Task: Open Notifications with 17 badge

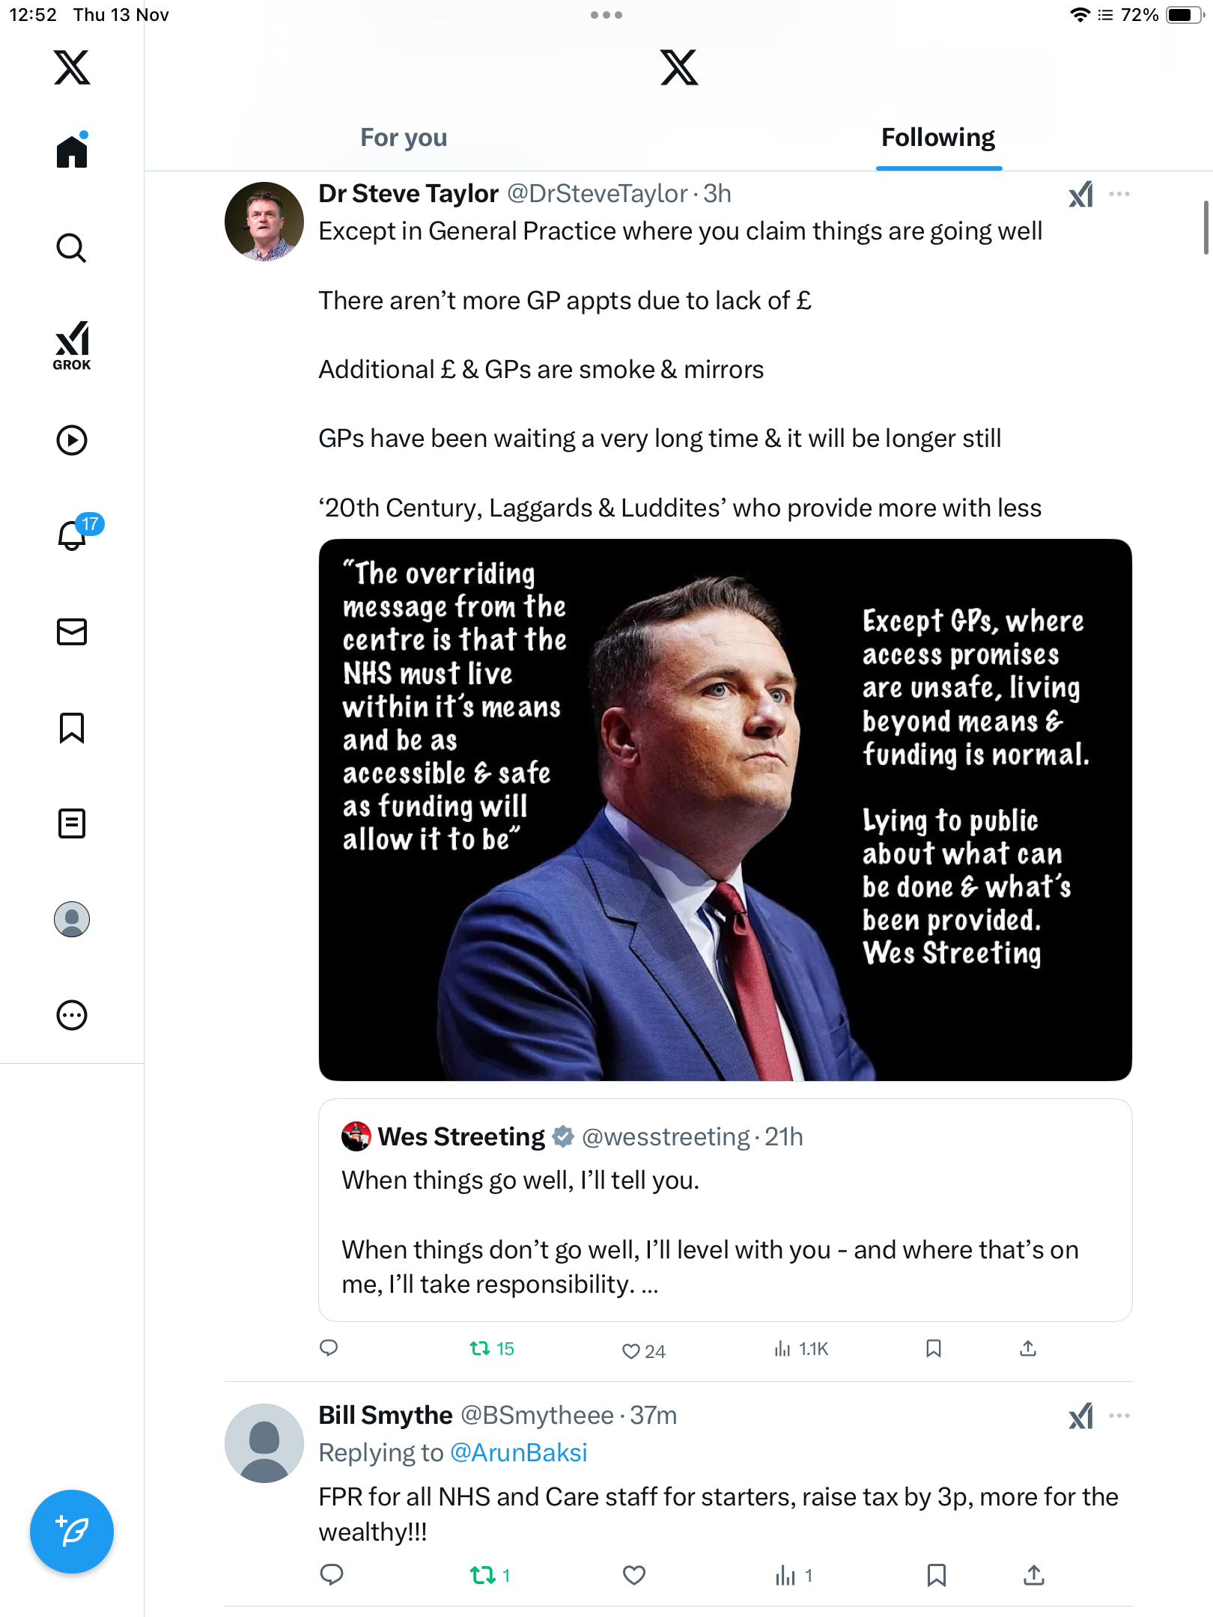Action: point(73,535)
